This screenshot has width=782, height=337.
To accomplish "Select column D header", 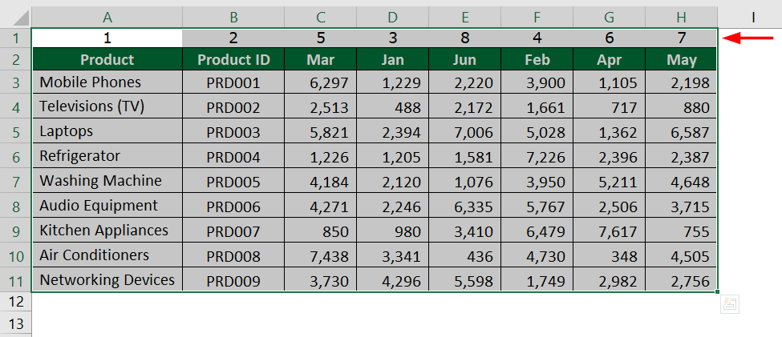I will [392, 17].
